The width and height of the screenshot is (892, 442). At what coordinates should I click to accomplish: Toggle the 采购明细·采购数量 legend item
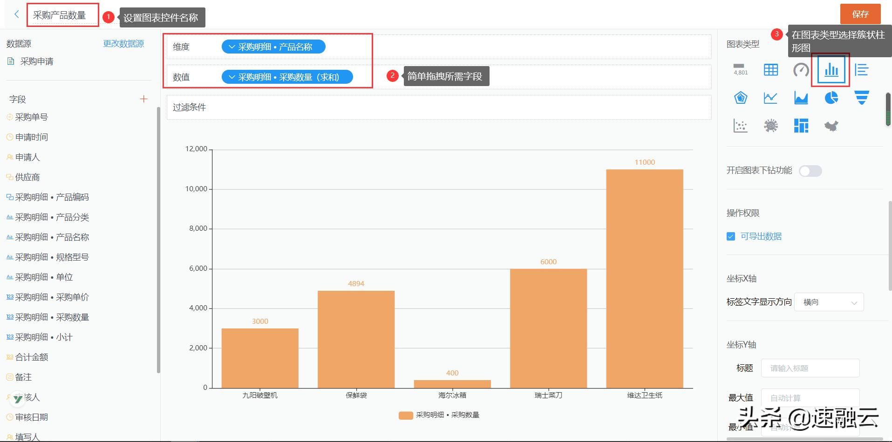pos(439,415)
